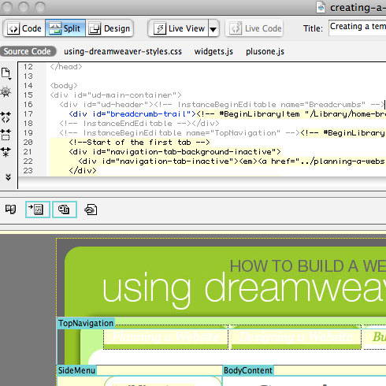Click the Open Book reference icon
The image size is (386, 386).
coord(10,210)
